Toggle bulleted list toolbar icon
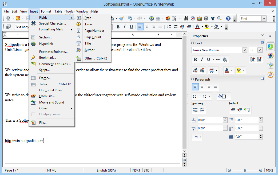Screen dimensions: 278x175 (x=176, y=27)
